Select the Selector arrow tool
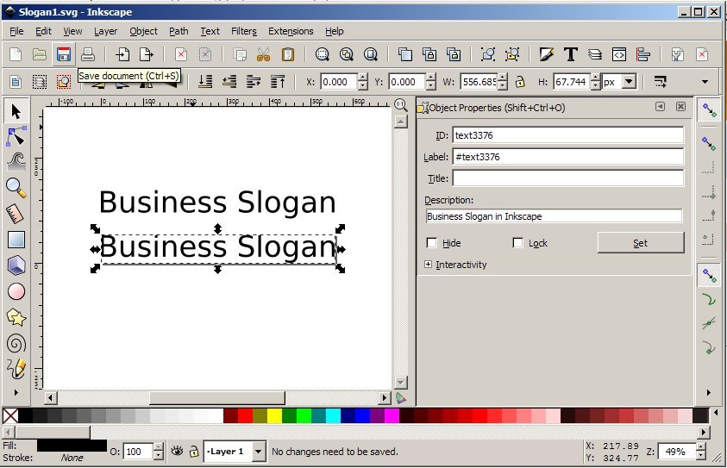 (16, 112)
